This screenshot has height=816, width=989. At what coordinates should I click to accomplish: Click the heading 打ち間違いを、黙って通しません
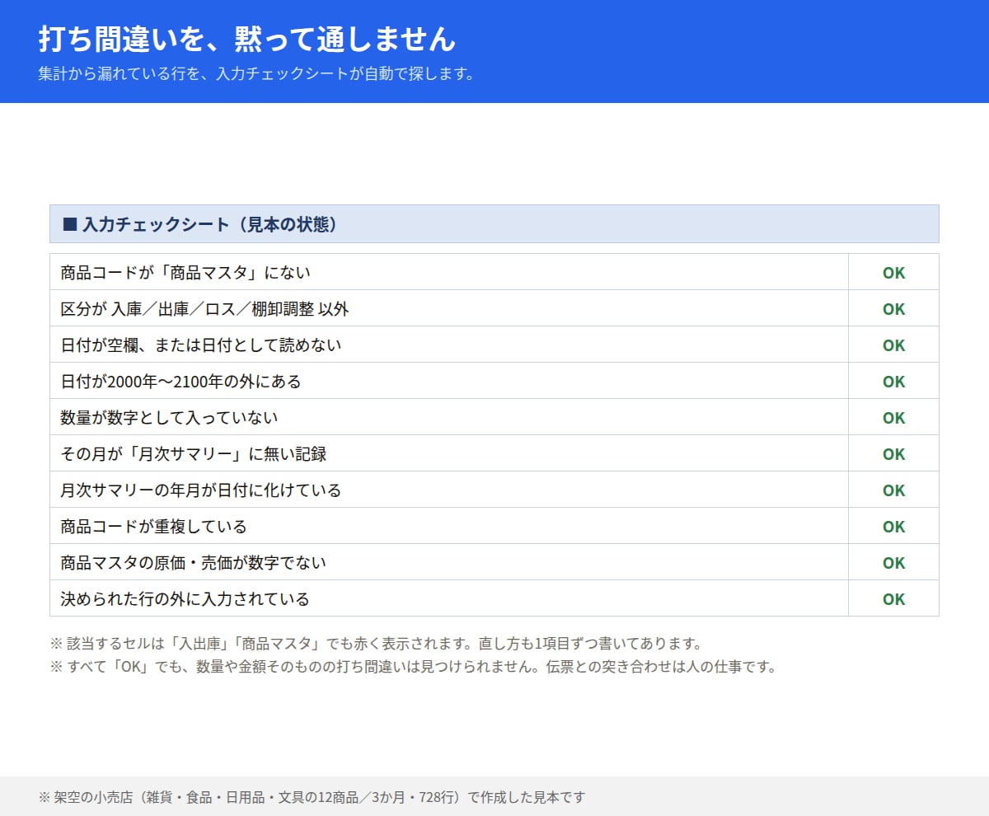(246, 38)
